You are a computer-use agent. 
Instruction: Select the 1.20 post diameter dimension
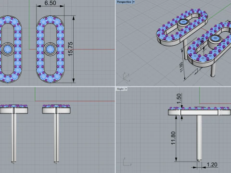(x=212, y=164)
